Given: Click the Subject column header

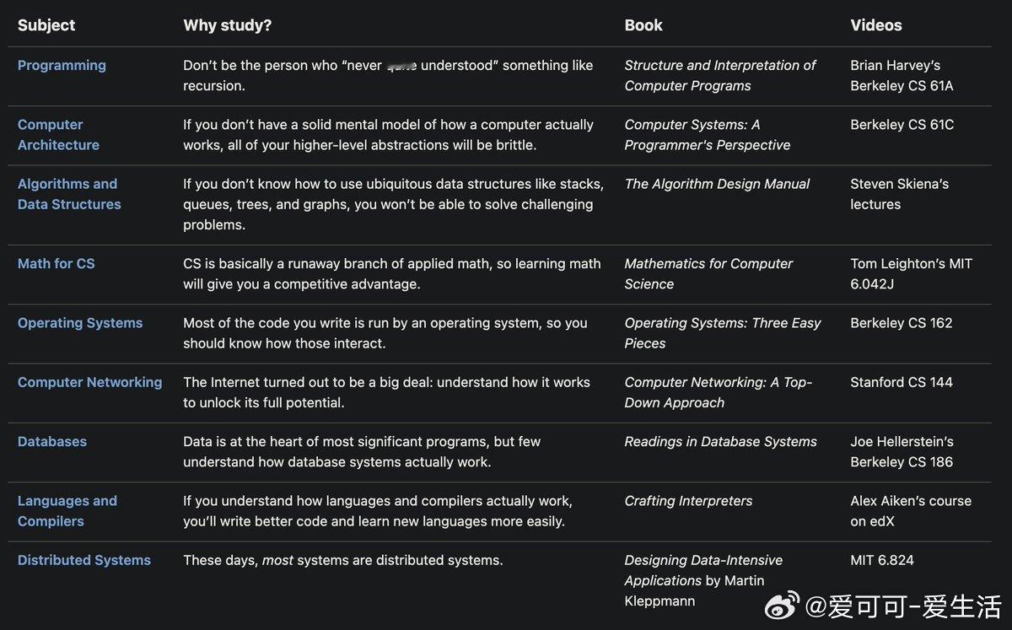Looking at the screenshot, I should [x=46, y=25].
